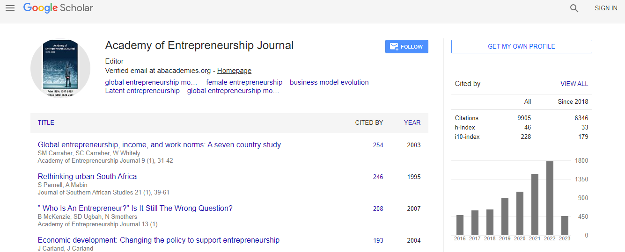Click the Get My Own Profile button
Screen dimensions: 625x252
click(522, 47)
